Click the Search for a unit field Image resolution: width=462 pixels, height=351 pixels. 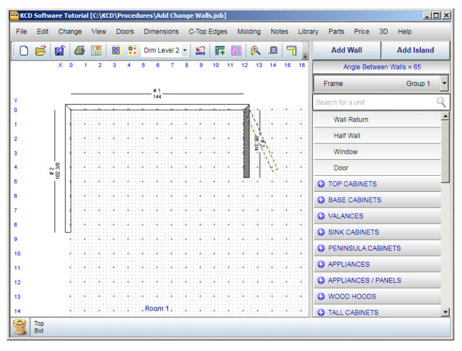[x=374, y=103]
